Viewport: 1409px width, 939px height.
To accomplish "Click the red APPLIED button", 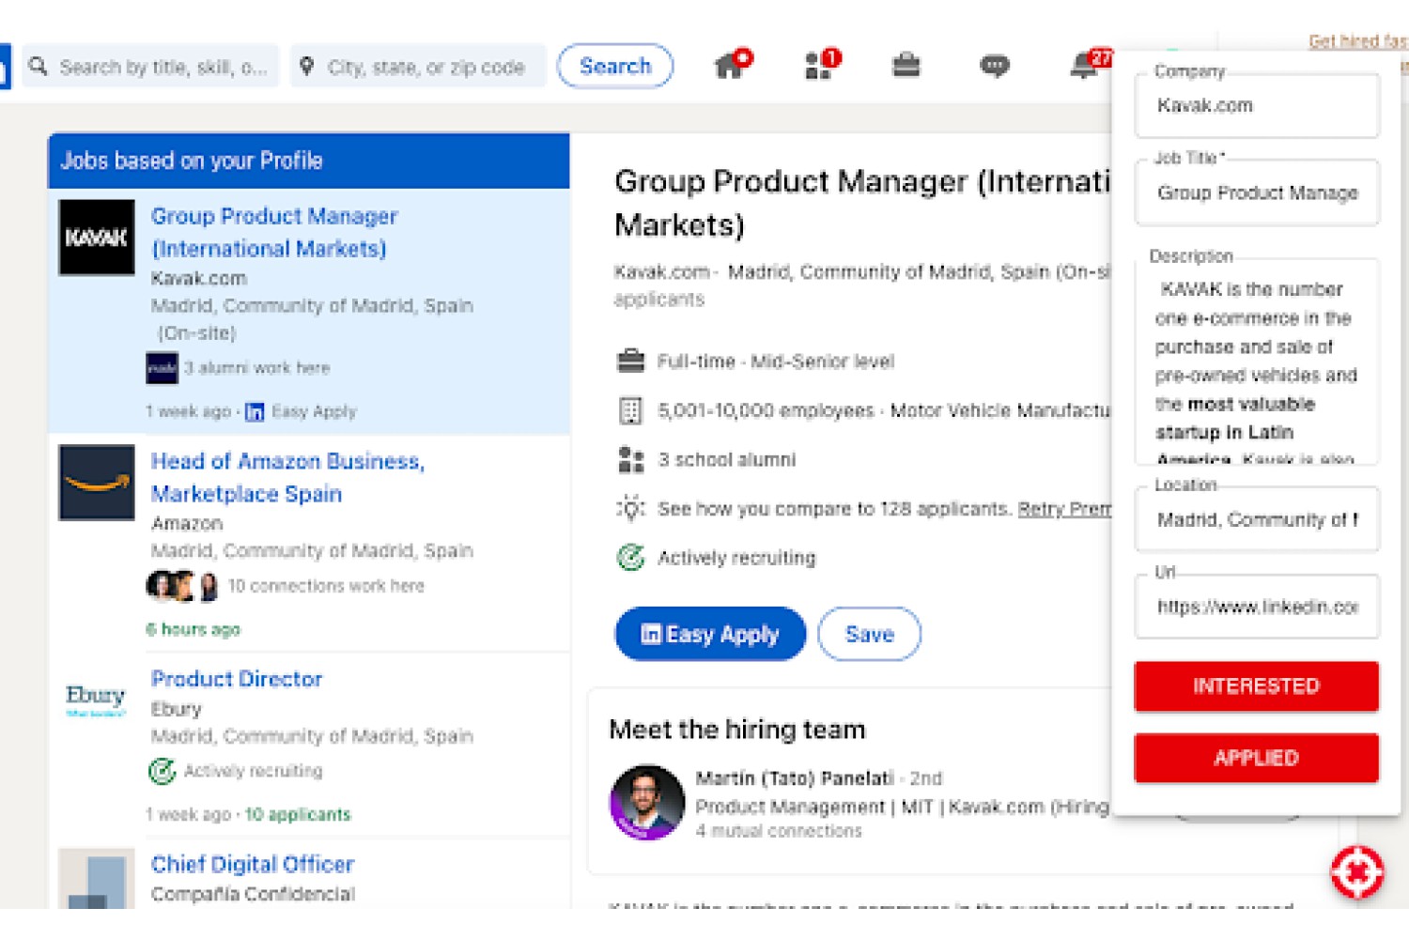I will [x=1256, y=758].
